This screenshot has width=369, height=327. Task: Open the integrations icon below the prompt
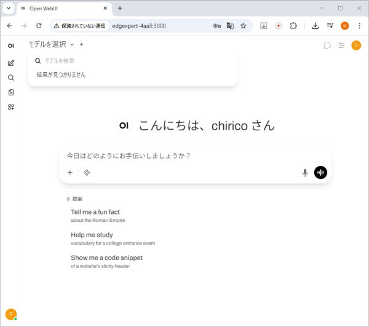[x=87, y=173]
